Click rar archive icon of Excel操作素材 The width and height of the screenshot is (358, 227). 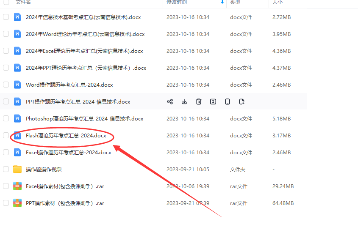(x=17, y=186)
